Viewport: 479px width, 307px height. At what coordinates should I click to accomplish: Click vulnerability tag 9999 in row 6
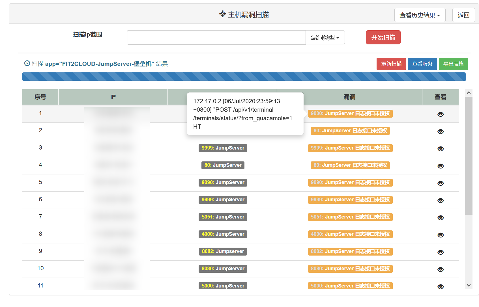click(x=350, y=200)
